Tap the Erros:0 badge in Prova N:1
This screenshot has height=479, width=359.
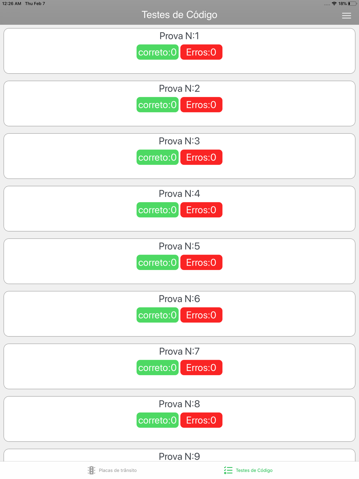[x=201, y=52]
